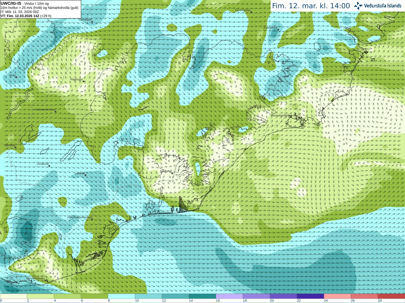Click the legend tick label '24'
This screenshot has width=405, height=303.
click(x=326, y=301)
